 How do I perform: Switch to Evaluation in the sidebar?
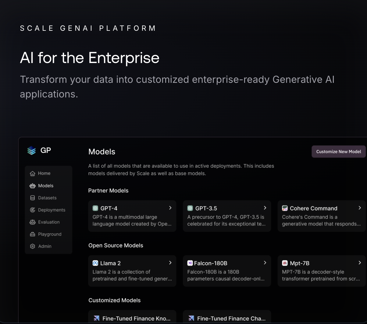[x=49, y=222]
